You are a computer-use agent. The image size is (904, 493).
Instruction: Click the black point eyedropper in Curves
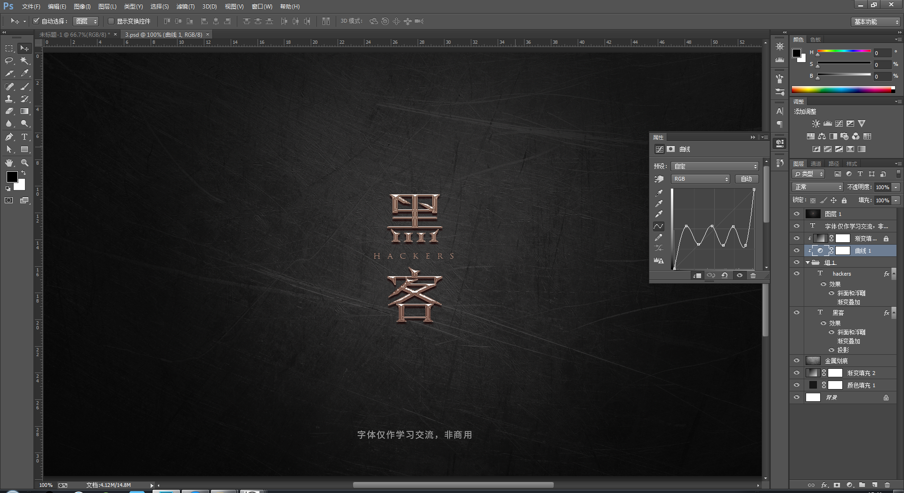tap(659, 193)
